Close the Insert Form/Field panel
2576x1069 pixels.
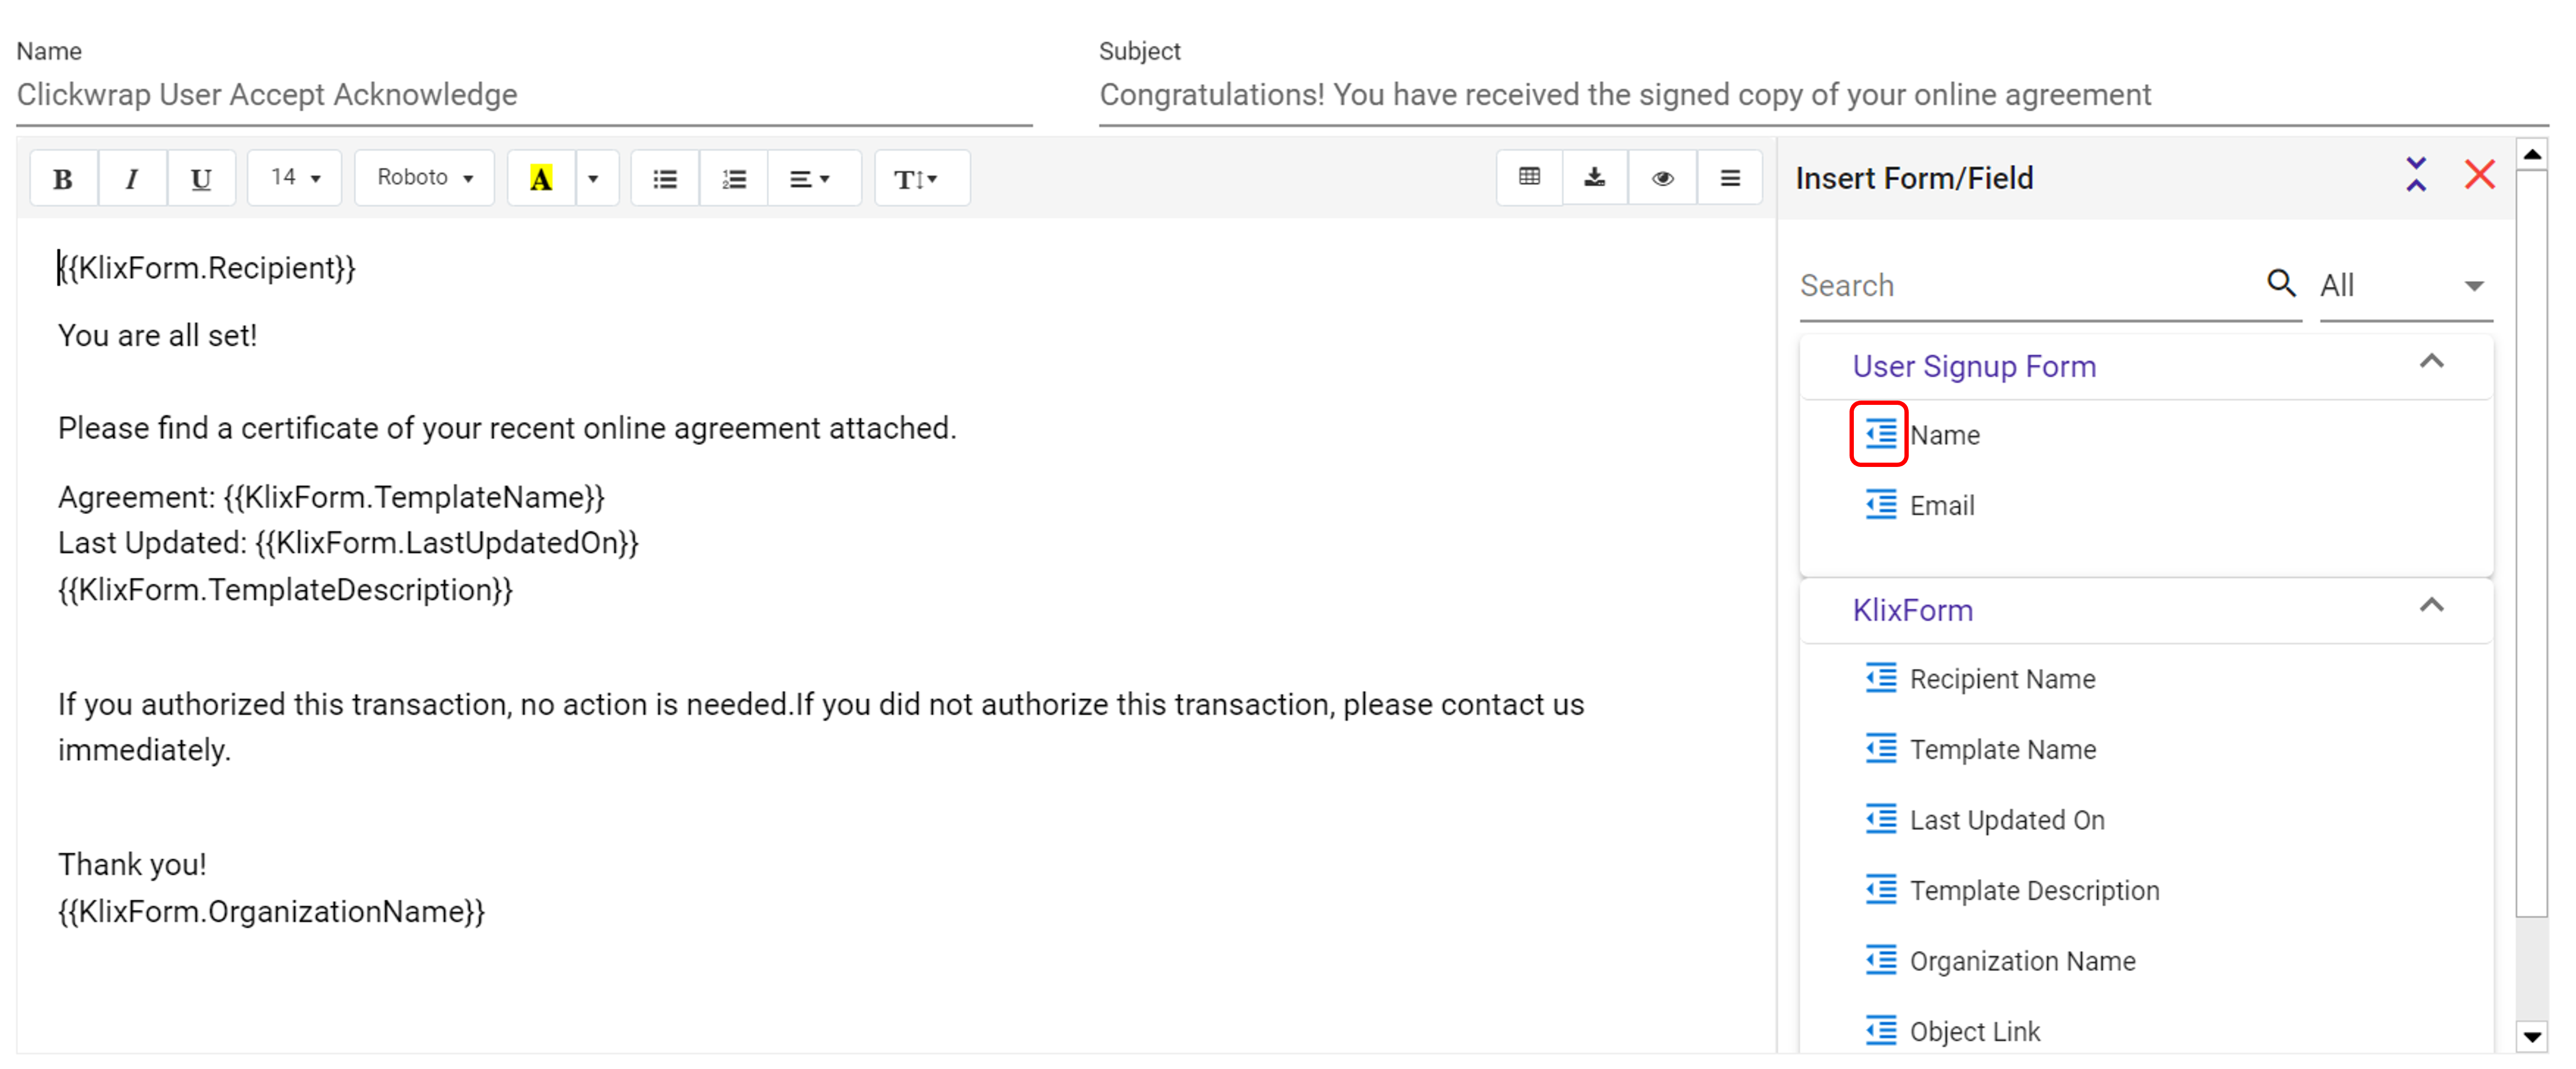(x=2479, y=175)
